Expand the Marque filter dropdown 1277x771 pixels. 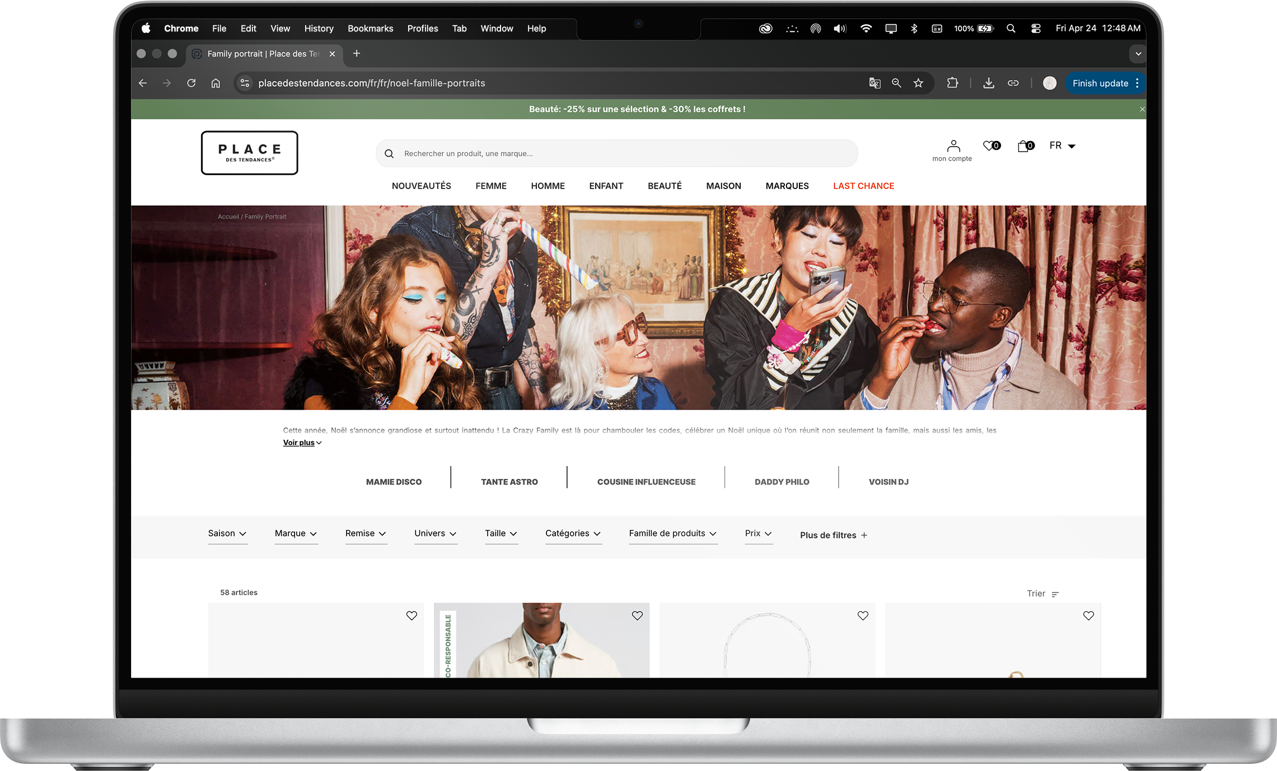(x=296, y=534)
